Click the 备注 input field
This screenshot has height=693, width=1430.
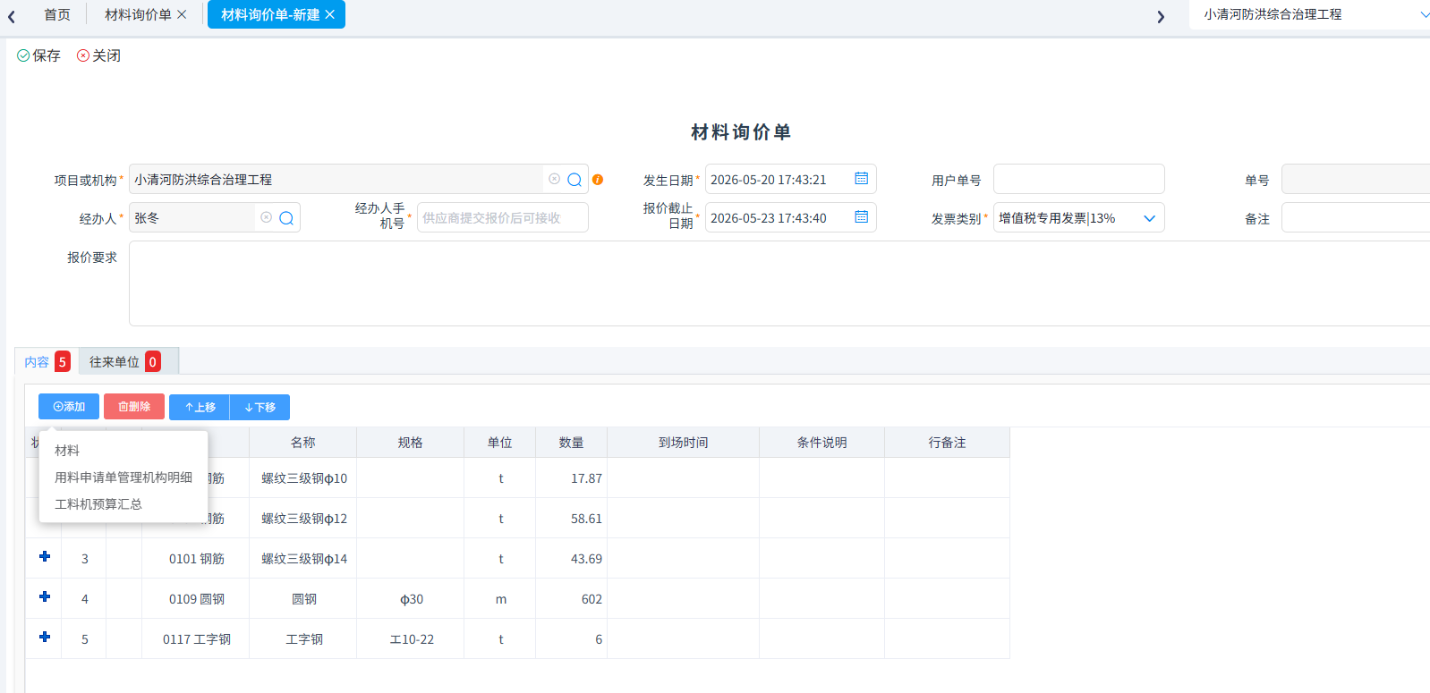pos(1356,217)
